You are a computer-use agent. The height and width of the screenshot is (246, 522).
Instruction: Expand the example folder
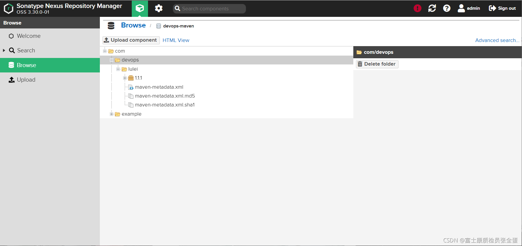pyautogui.click(x=111, y=114)
